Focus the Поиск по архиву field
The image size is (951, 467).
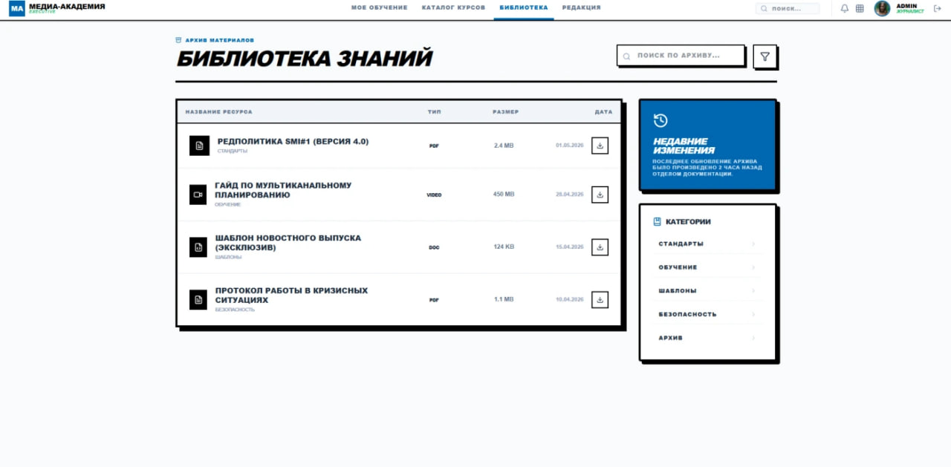pos(681,56)
